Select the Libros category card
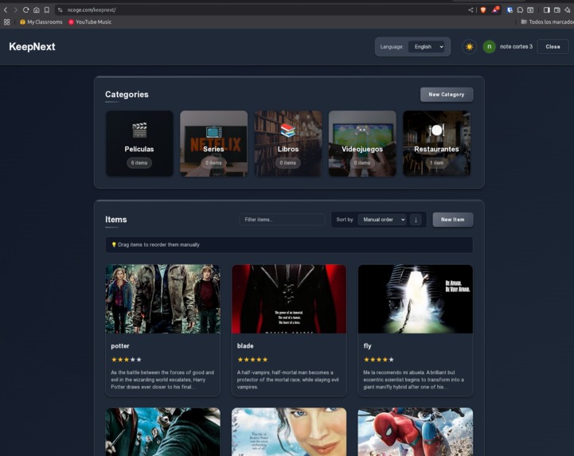The image size is (574, 456). click(x=288, y=143)
